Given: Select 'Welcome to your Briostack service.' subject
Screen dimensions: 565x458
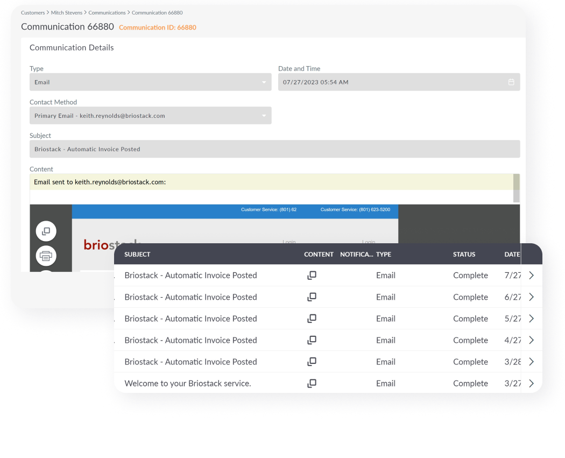Looking at the screenshot, I should click(188, 383).
